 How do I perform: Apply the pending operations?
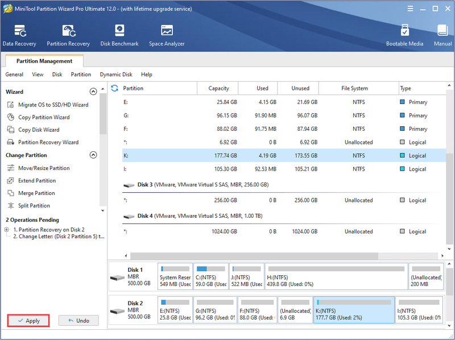click(28, 321)
